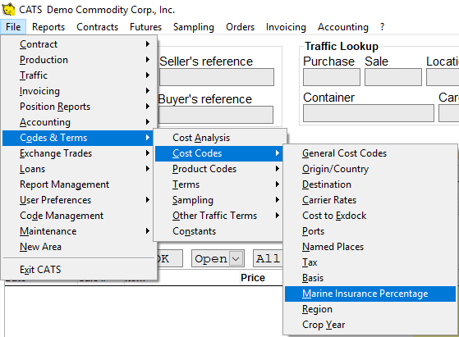Open General Cost Codes

pyautogui.click(x=370, y=153)
